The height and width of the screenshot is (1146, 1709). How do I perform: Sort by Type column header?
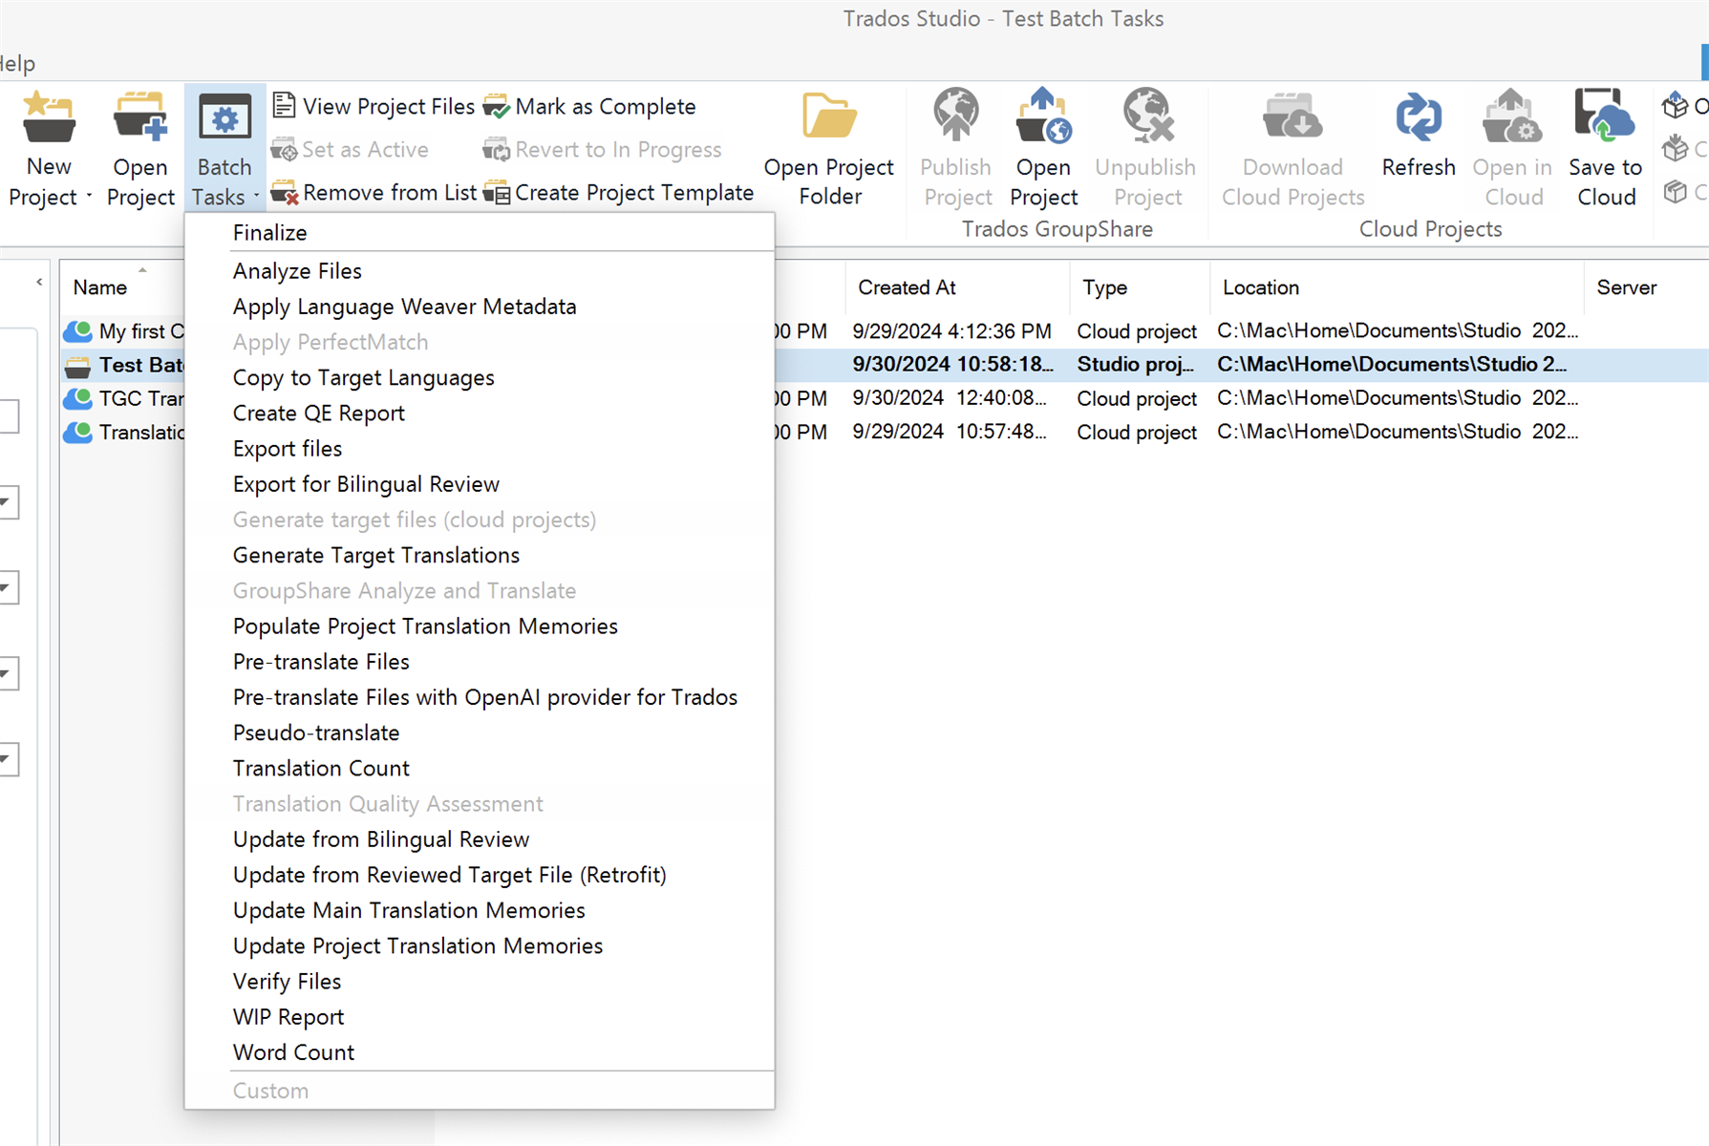(x=1105, y=287)
